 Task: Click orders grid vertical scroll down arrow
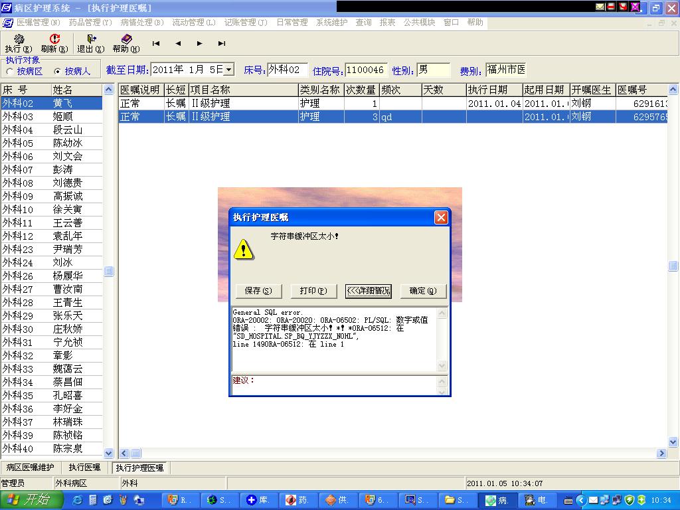[x=673, y=442]
